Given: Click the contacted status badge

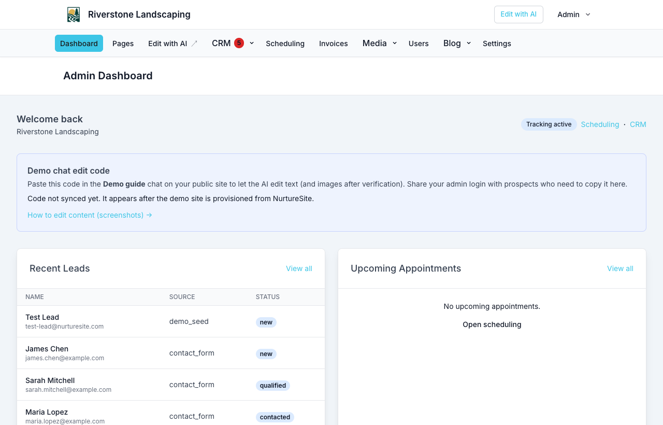Looking at the screenshot, I should click(x=275, y=417).
